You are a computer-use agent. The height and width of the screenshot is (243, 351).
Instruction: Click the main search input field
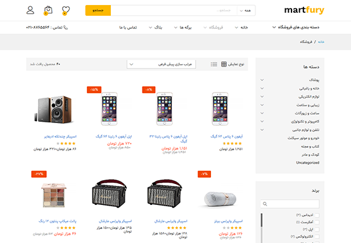[x=174, y=11]
